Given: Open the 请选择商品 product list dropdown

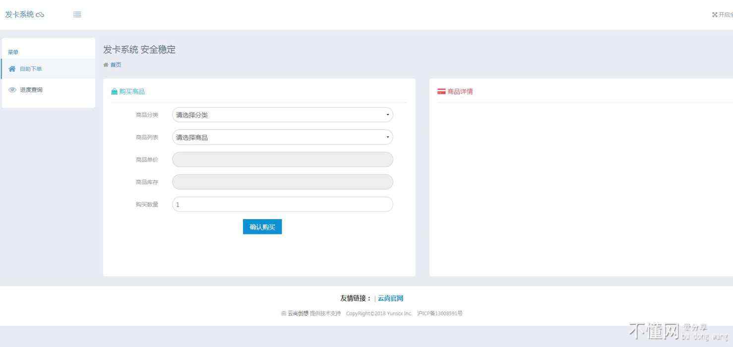Looking at the screenshot, I should click(x=278, y=137).
